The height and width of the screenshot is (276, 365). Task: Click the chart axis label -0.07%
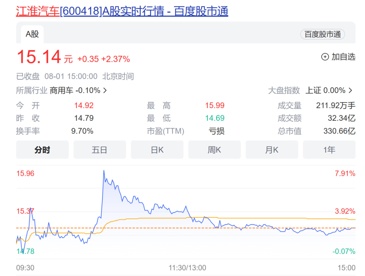pos(344,251)
